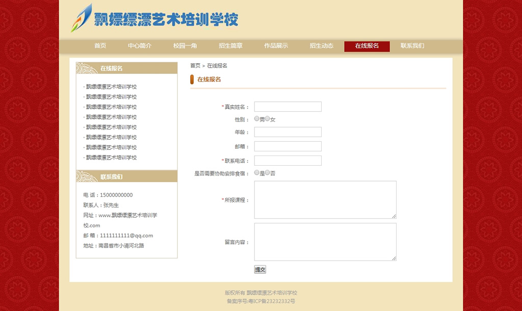
Task: Click inside the 留言内容 text area
Action: tap(325, 242)
